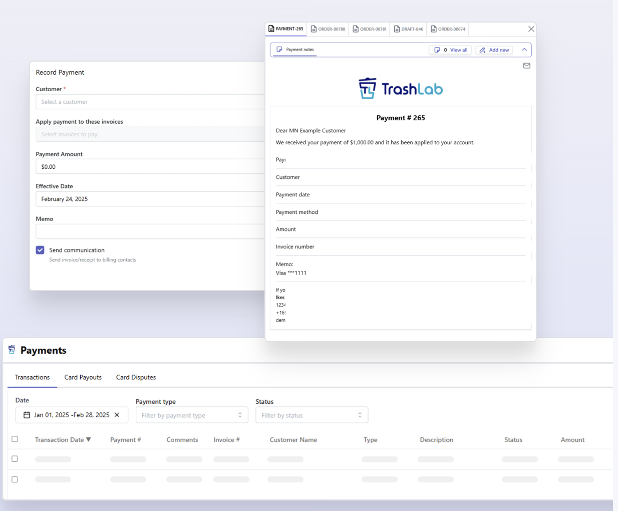Click the Payment notes label
The image size is (618, 511).
[300, 50]
